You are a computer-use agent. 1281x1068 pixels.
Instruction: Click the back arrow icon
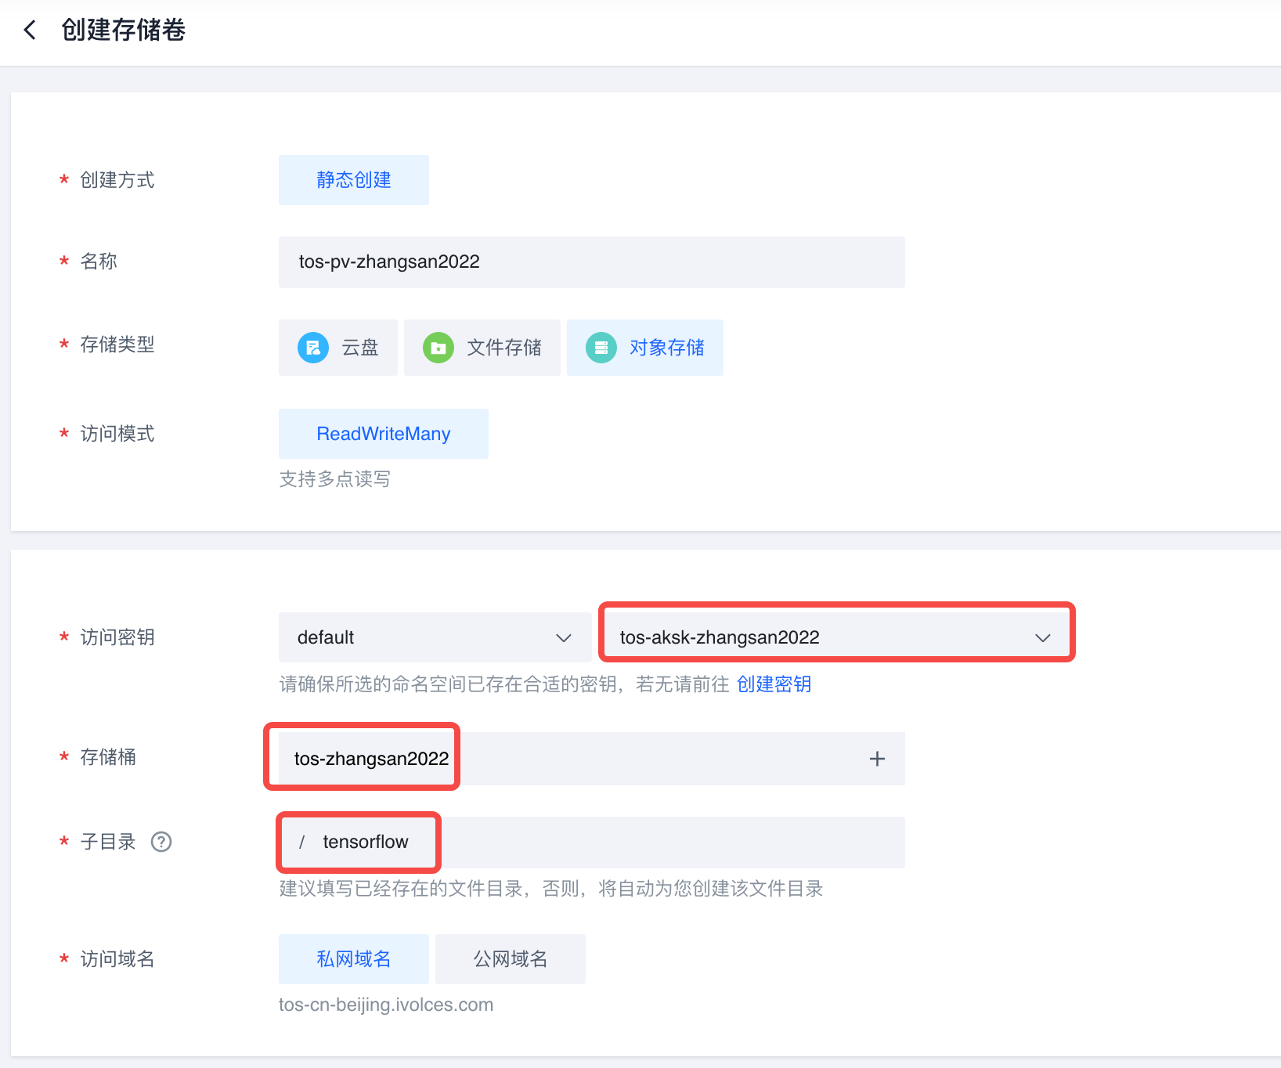point(30,31)
